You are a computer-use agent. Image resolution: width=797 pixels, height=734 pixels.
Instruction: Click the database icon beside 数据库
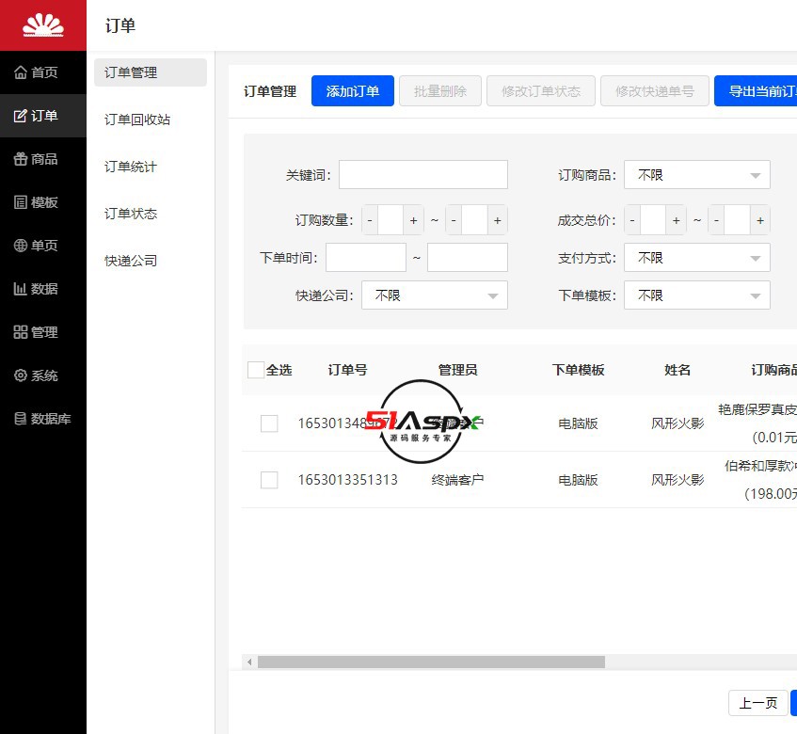21,419
